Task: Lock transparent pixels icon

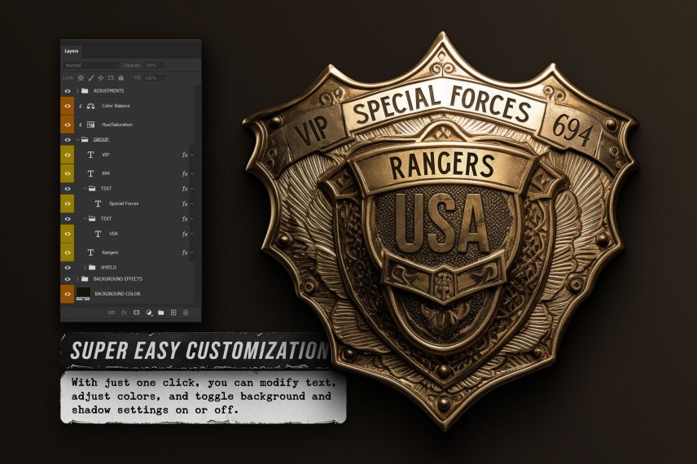Action: pos(81,78)
